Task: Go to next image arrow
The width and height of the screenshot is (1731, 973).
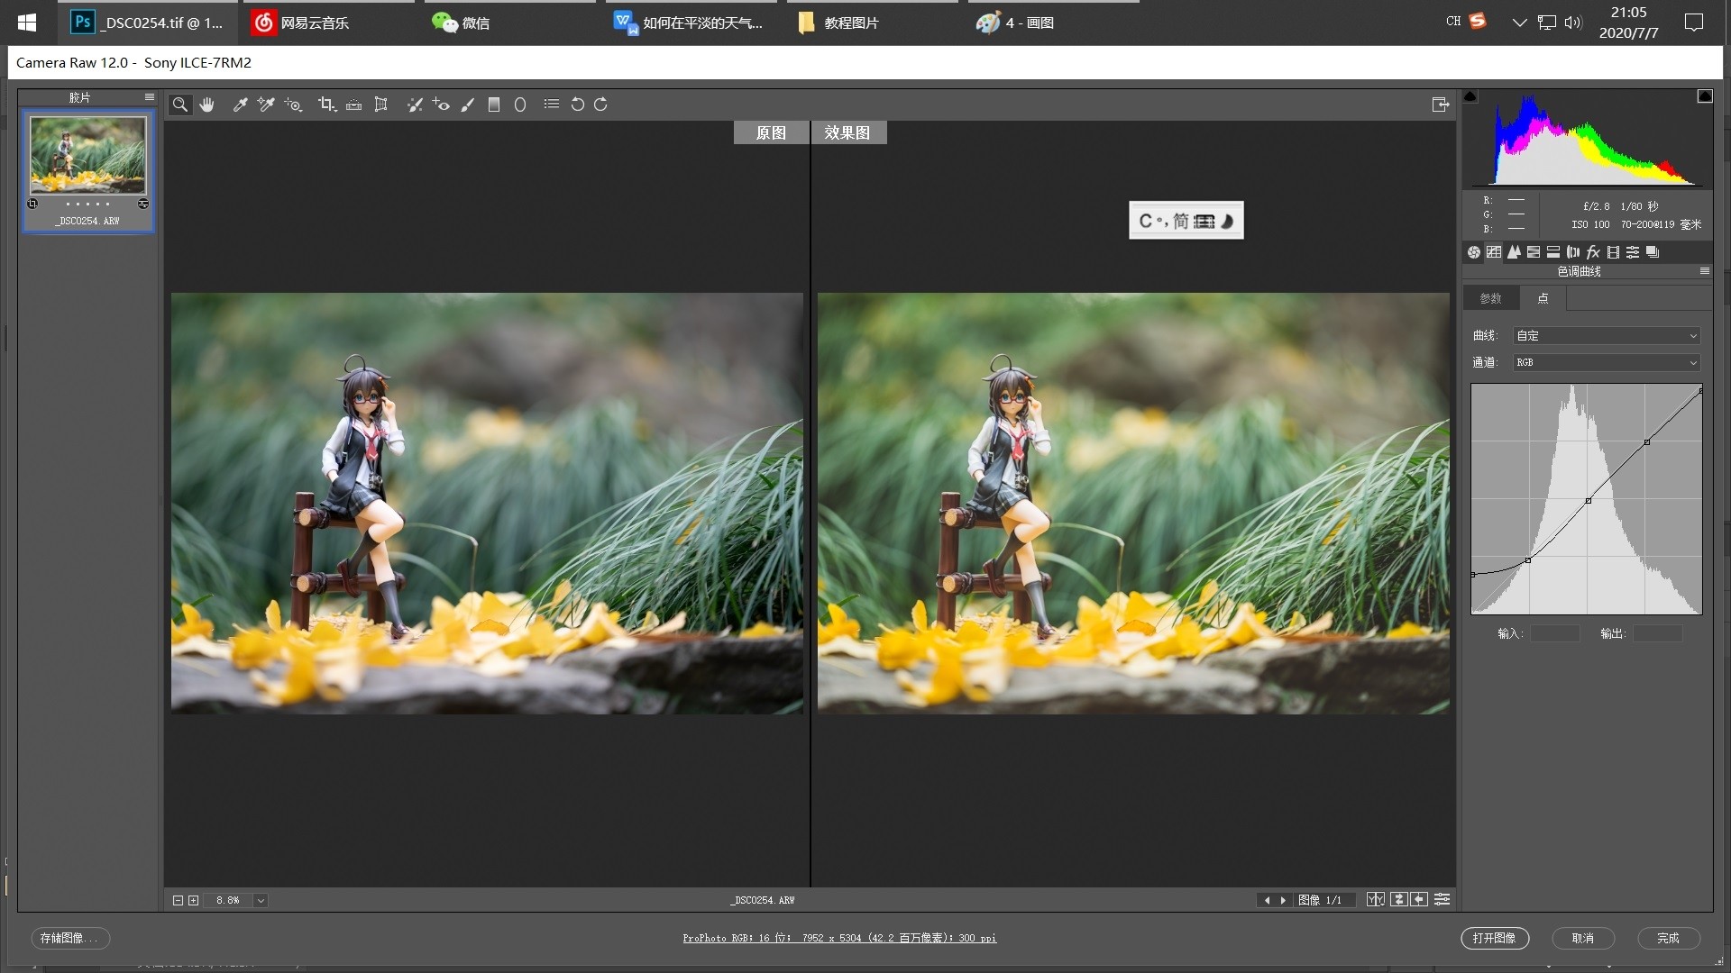Action: pos(1283,900)
